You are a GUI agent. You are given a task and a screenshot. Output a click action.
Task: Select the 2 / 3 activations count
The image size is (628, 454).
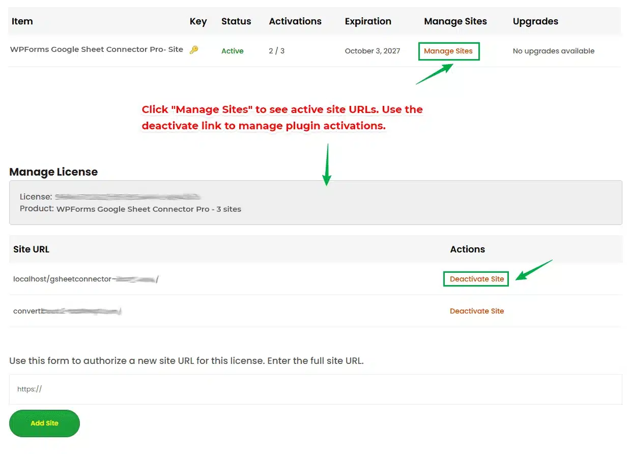pyautogui.click(x=276, y=50)
